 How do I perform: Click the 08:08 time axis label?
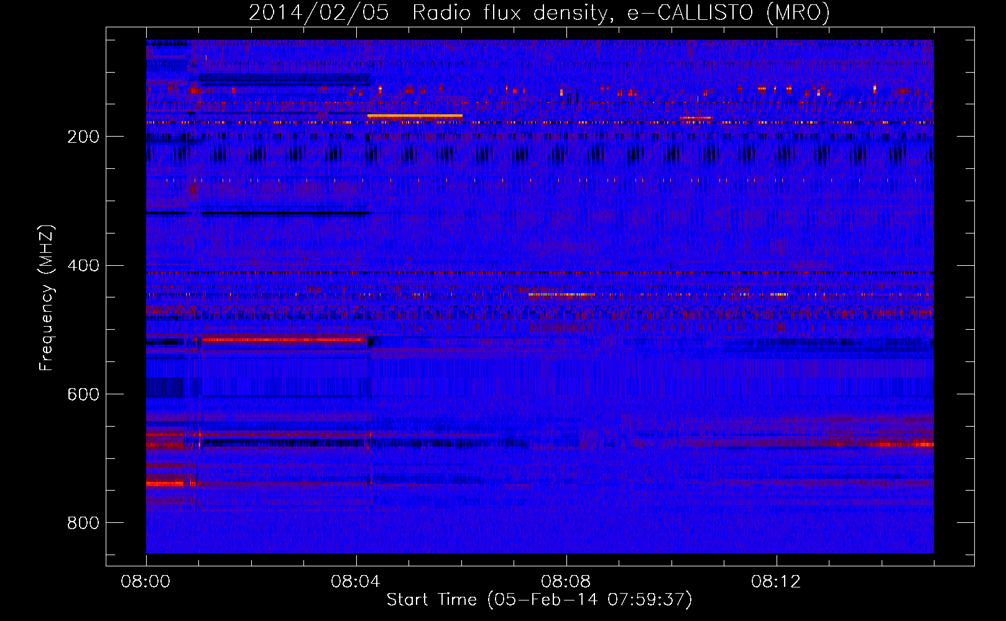[566, 582]
